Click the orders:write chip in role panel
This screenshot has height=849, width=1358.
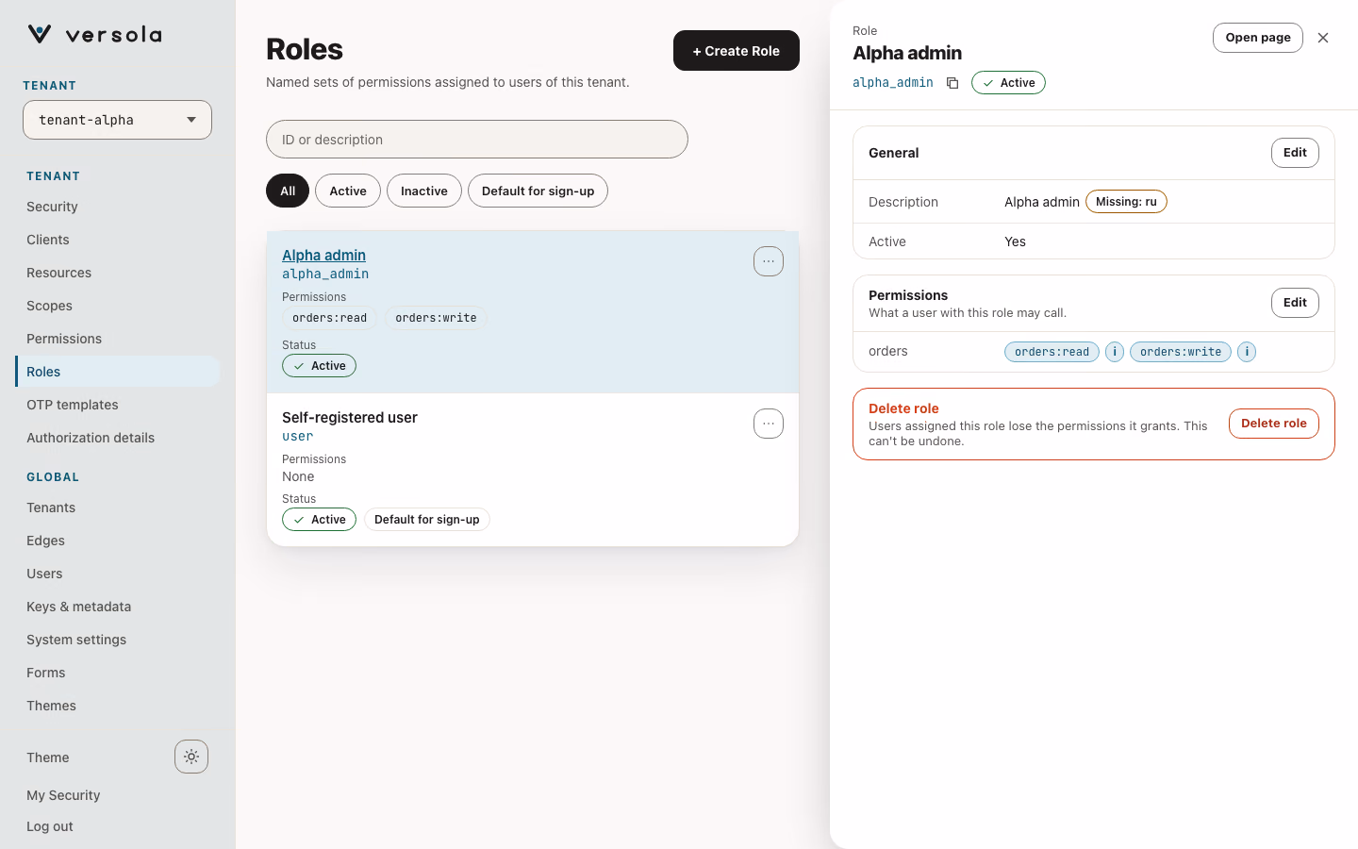1180,352
